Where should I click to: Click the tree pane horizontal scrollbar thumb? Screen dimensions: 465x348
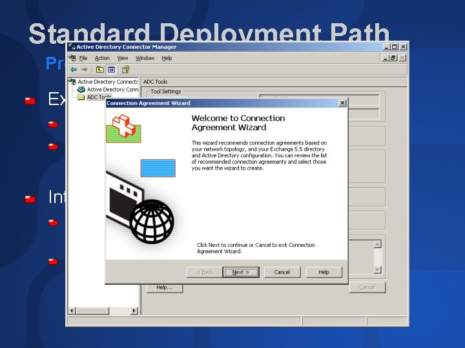coord(92,311)
